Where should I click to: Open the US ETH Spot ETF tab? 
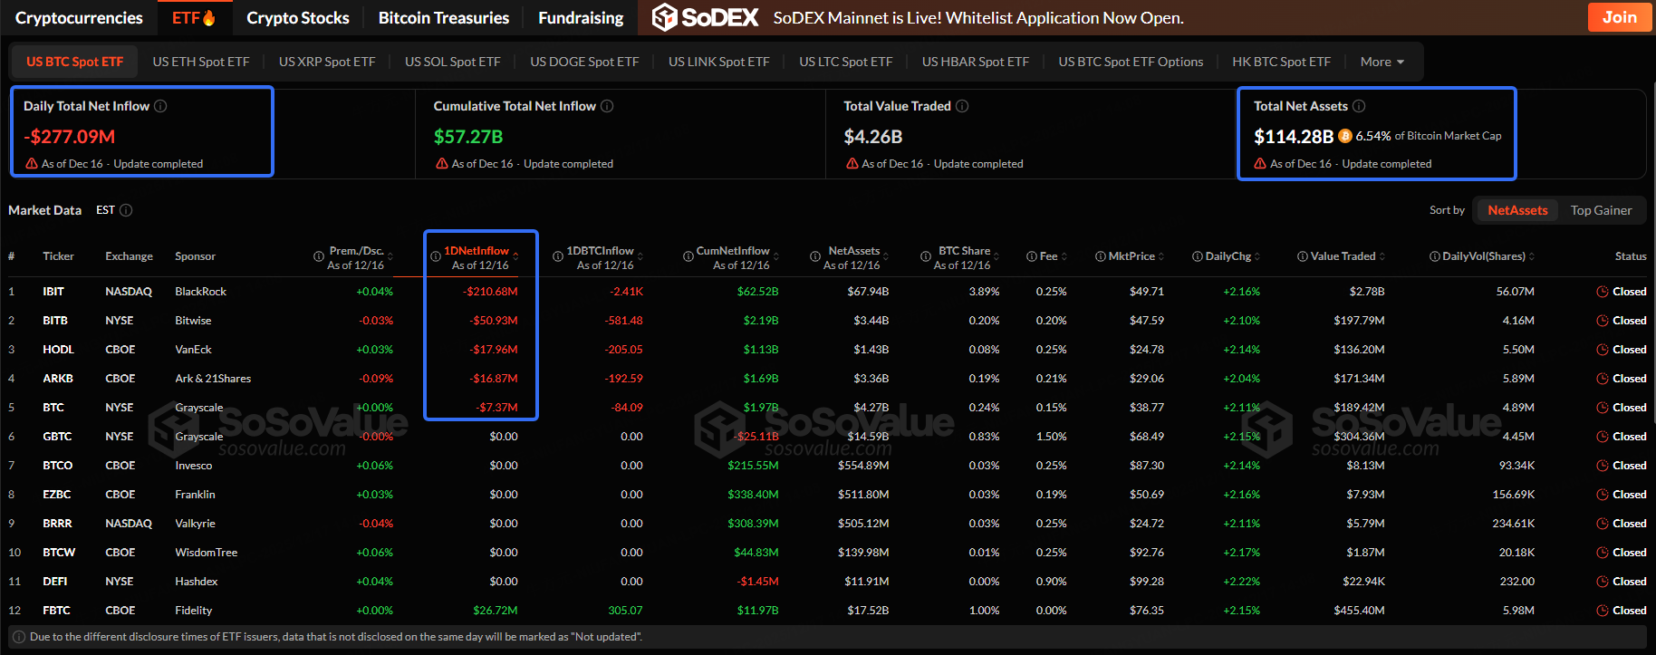(x=201, y=62)
